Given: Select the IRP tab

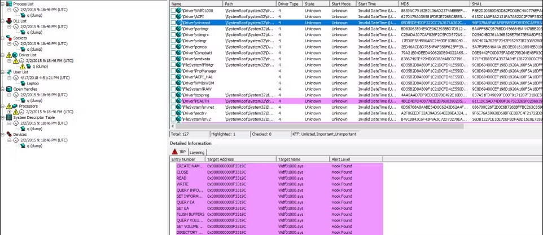Looking at the screenshot, I should (x=178, y=152).
